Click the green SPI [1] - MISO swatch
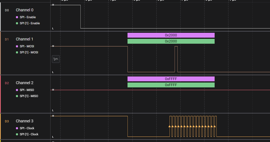Screen dimensions: 270x142 (17, 96)
